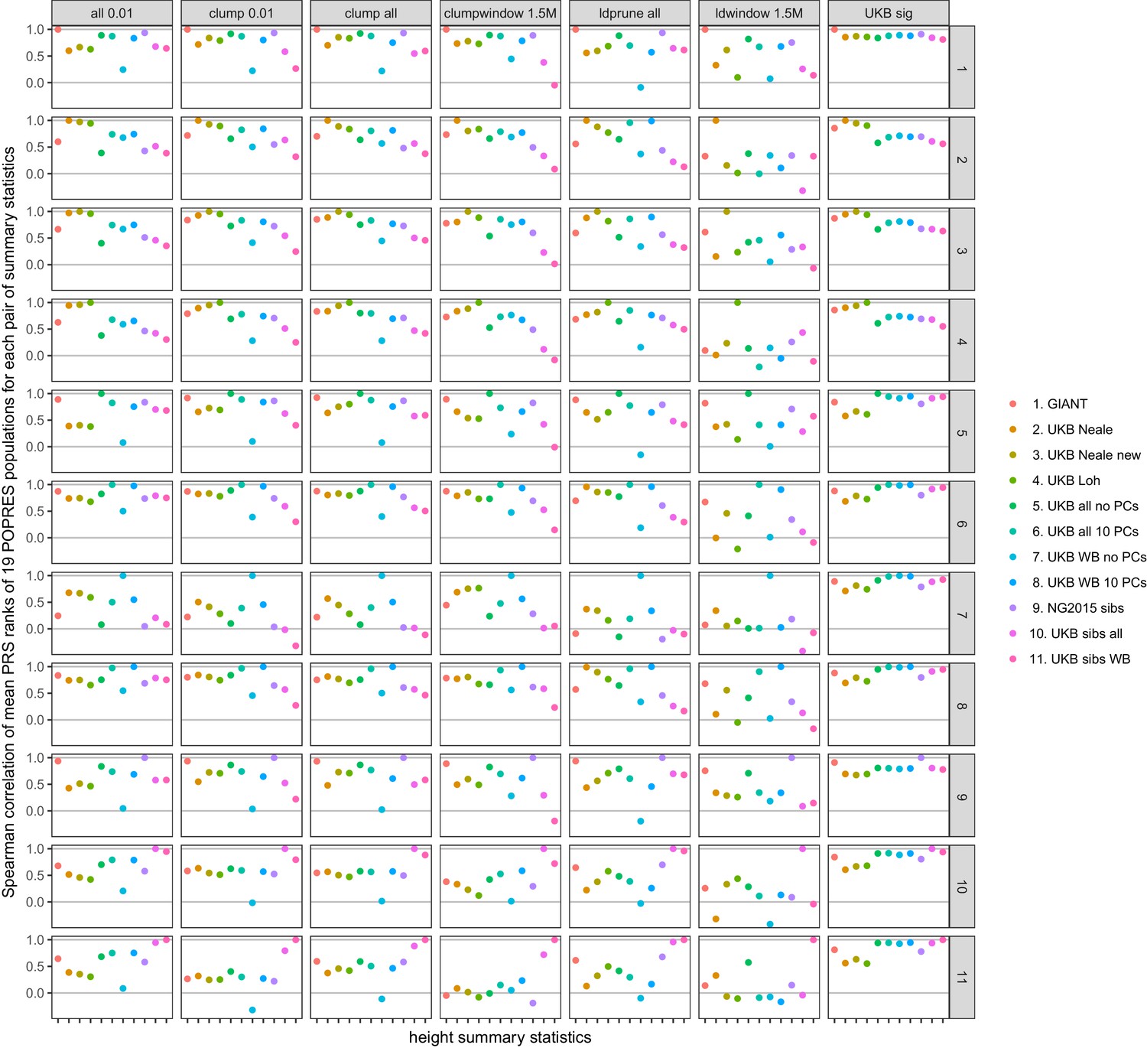Screen dimensions: 1147x1048
Task: Click the legend dot for '10. UKB sibs all'
Action: (1013, 633)
